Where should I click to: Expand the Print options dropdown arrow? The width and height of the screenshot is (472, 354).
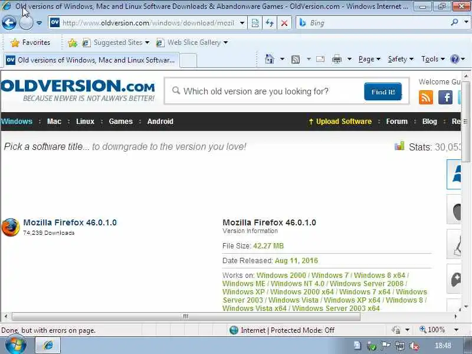[x=349, y=59]
